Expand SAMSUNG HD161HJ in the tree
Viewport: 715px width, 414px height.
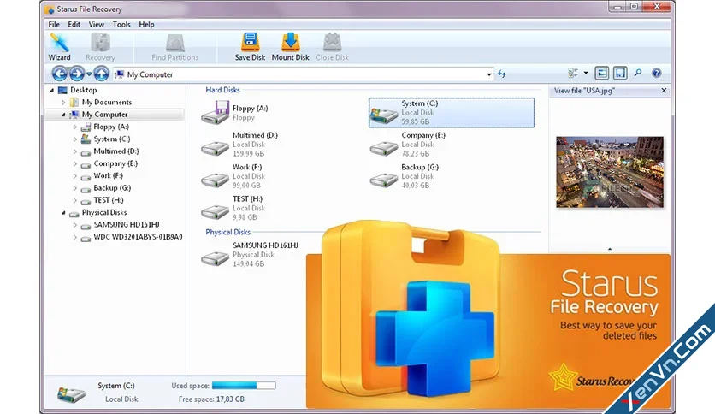(x=75, y=225)
